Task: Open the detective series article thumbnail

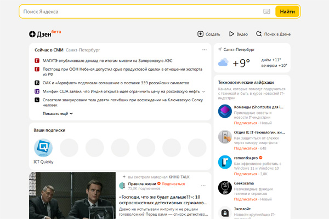Action: click(72, 195)
